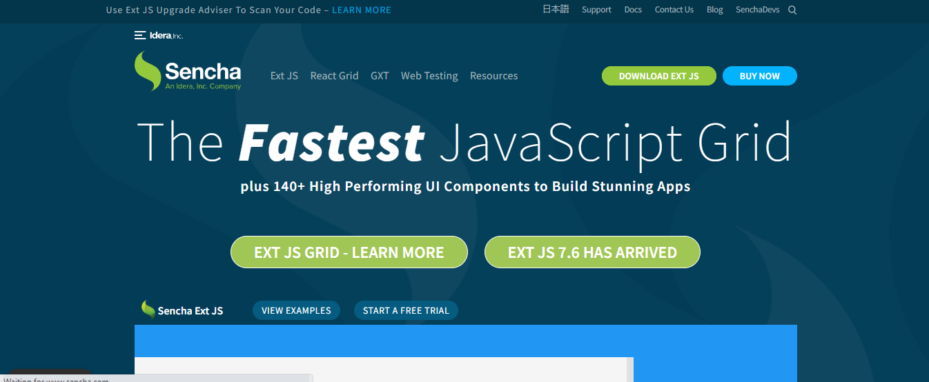Click the Fastest JavaScript Grid headline
This screenshot has width=929, height=382.
(x=464, y=143)
